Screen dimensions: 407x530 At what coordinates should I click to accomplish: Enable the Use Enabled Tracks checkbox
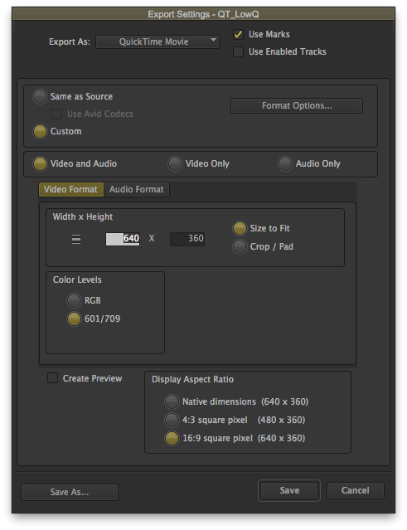(x=238, y=52)
